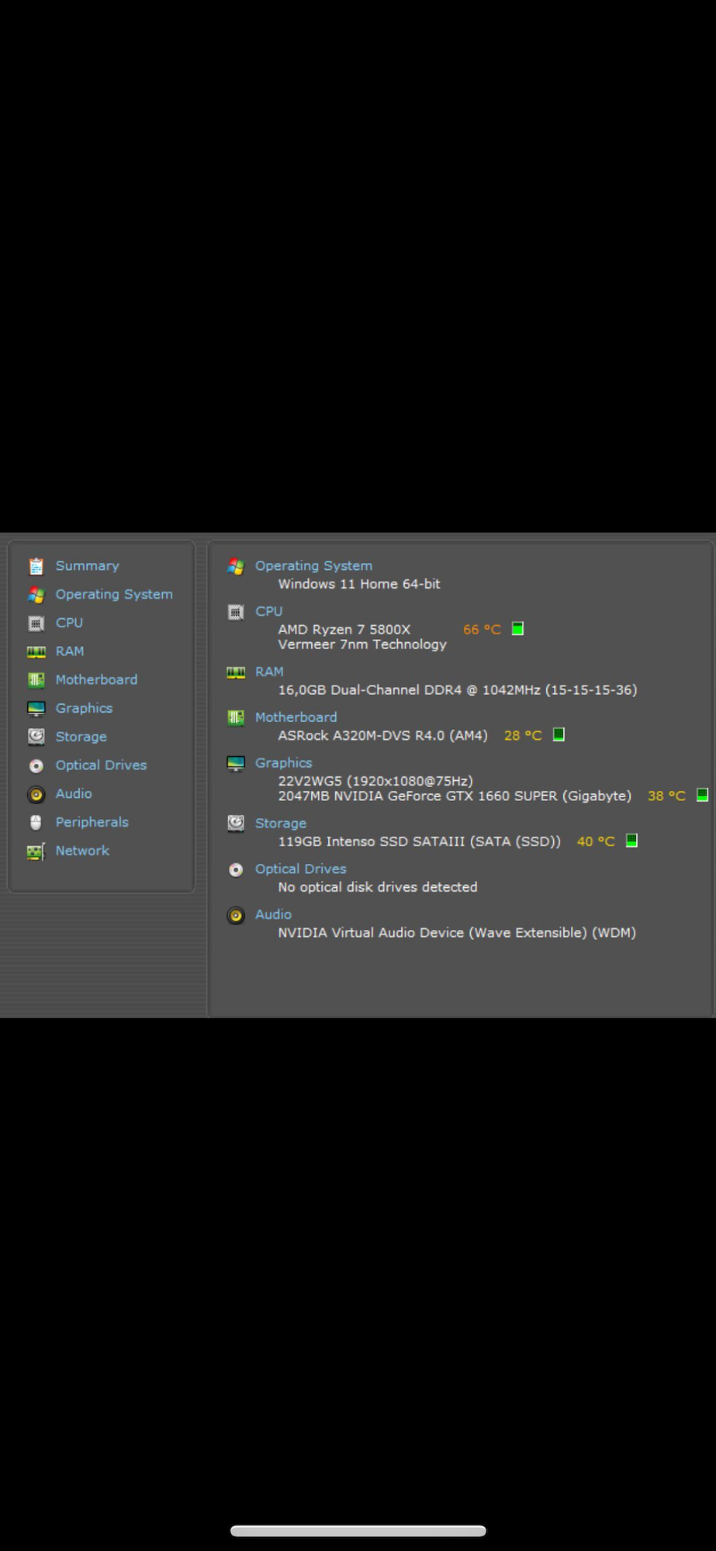Click the CPU chip icon in sidebar
The image size is (716, 1551).
pos(36,623)
